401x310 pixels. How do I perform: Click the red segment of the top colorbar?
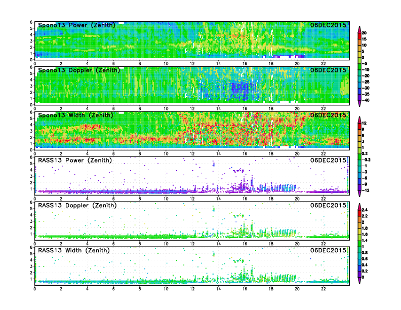tap(359, 36)
